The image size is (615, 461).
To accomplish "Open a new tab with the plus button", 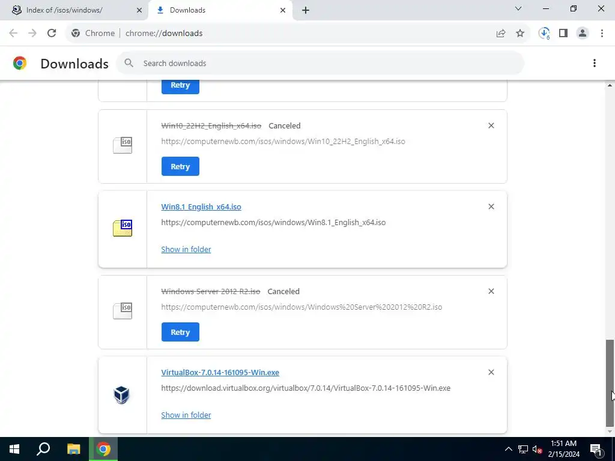I will coord(306,10).
